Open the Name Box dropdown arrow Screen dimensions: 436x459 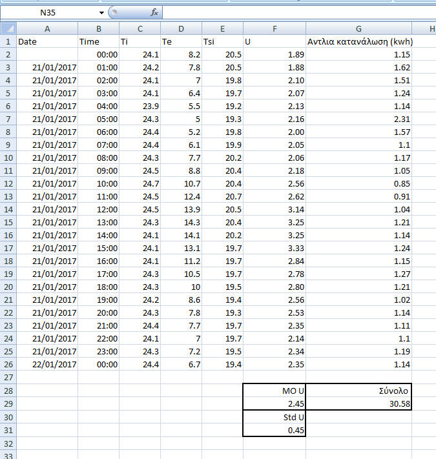point(101,13)
